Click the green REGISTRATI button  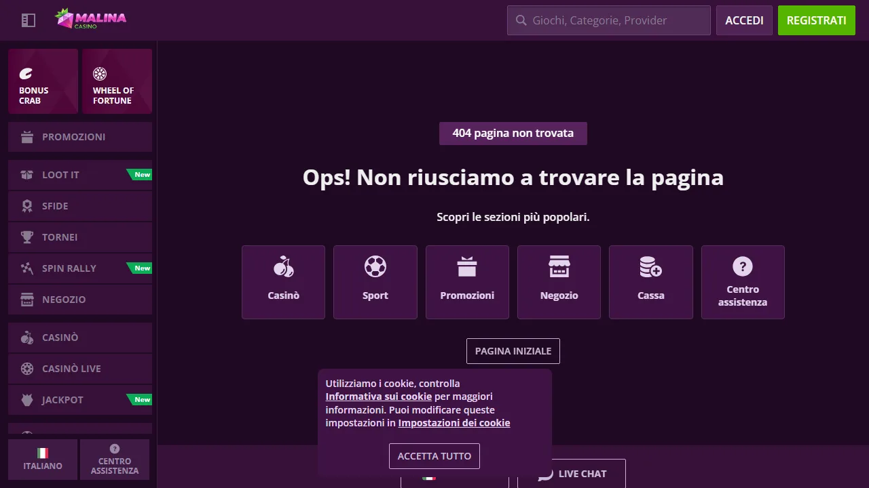[816, 20]
